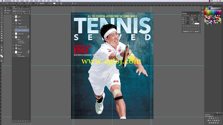This screenshot has height=125, width=223.
Task: Click the font size field in Character panel
Action: point(187,18)
